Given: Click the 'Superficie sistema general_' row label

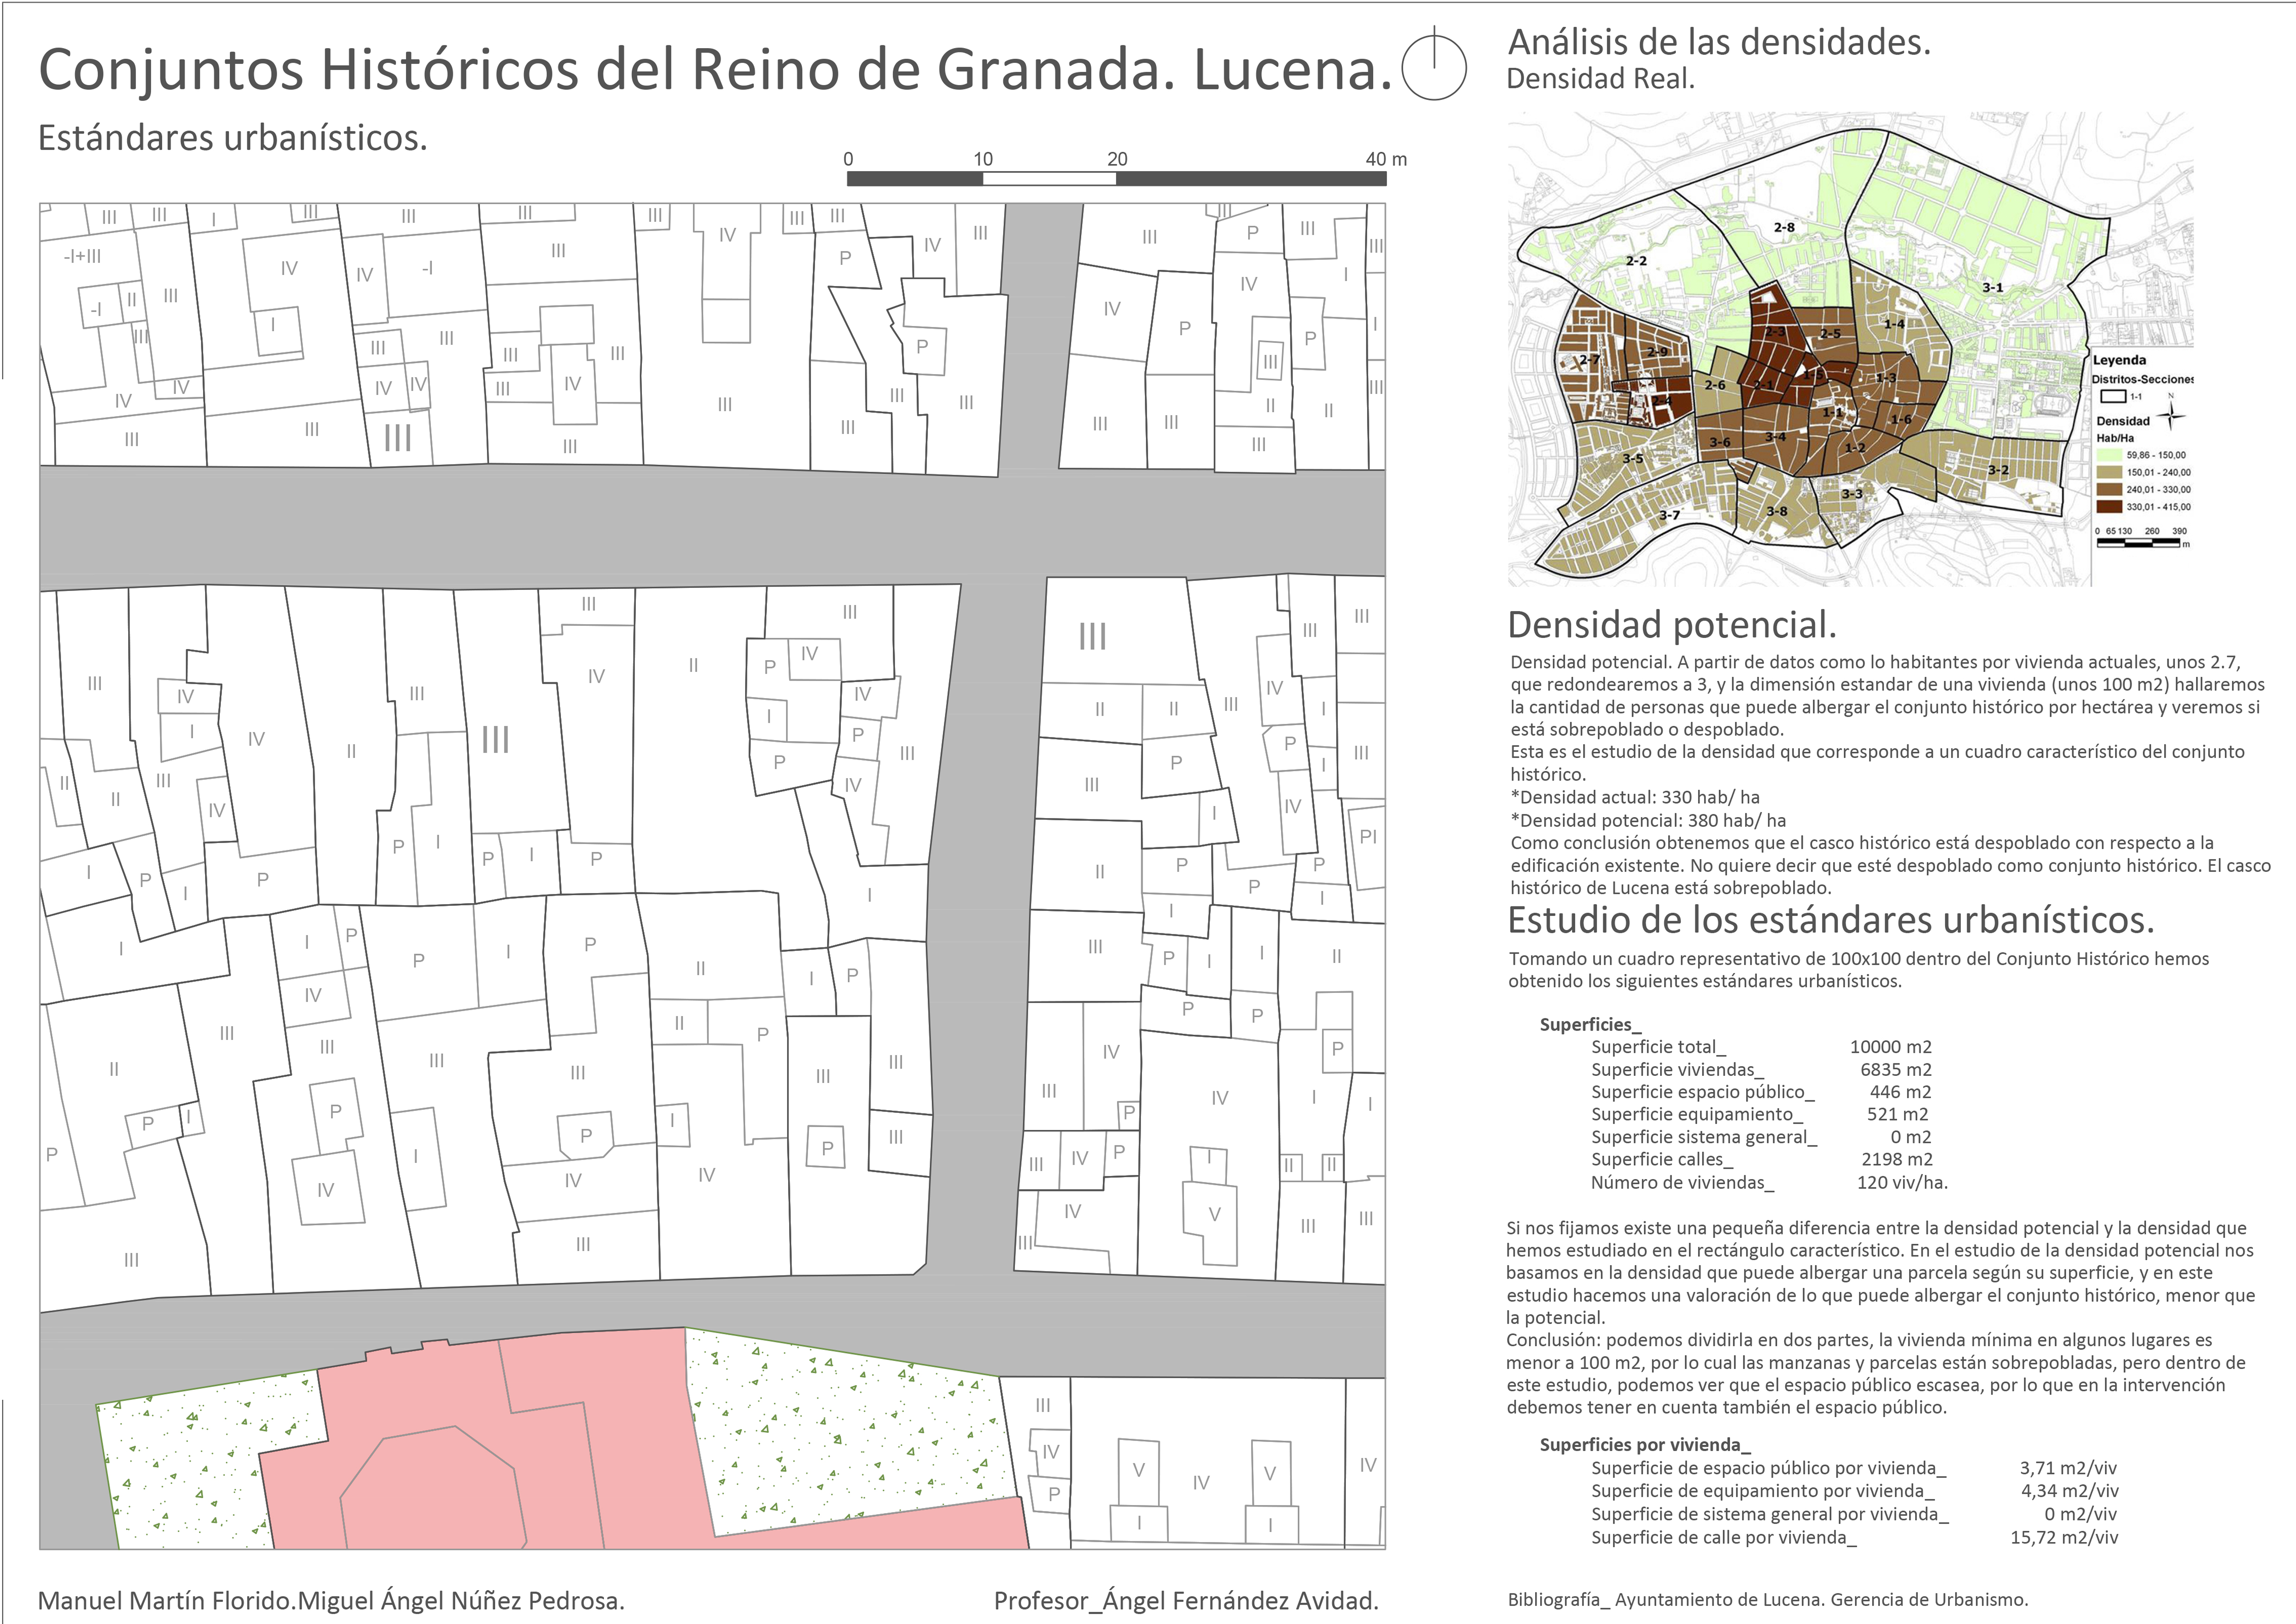Looking at the screenshot, I should coord(1704,1137).
